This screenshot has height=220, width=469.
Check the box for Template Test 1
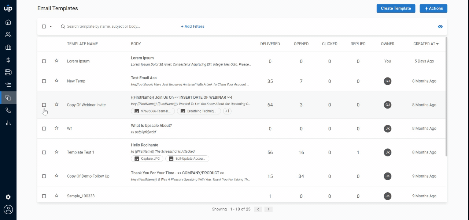click(x=44, y=152)
